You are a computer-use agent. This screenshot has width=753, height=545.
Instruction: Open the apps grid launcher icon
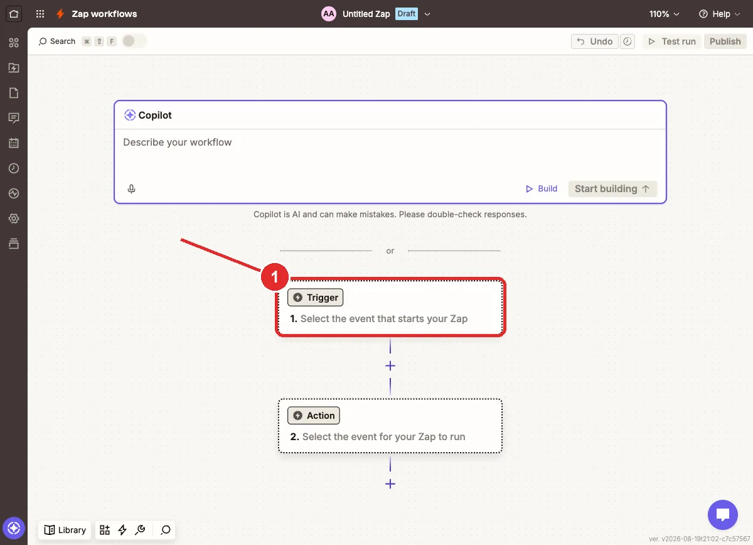point(40,14)
